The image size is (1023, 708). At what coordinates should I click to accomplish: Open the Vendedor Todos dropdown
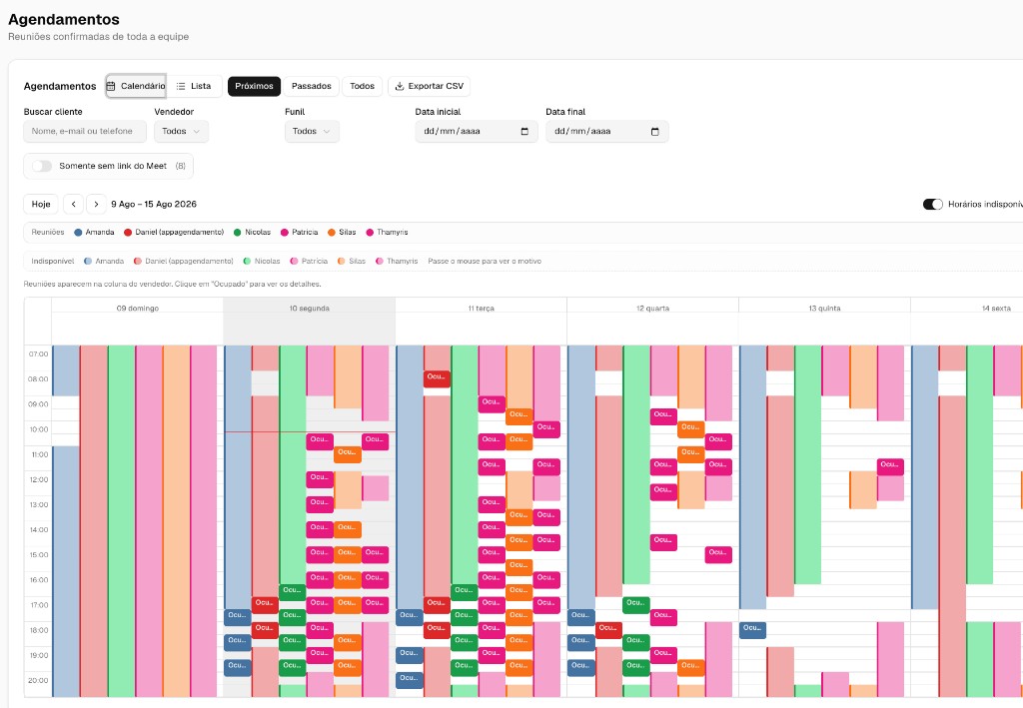tap(182, 131)
